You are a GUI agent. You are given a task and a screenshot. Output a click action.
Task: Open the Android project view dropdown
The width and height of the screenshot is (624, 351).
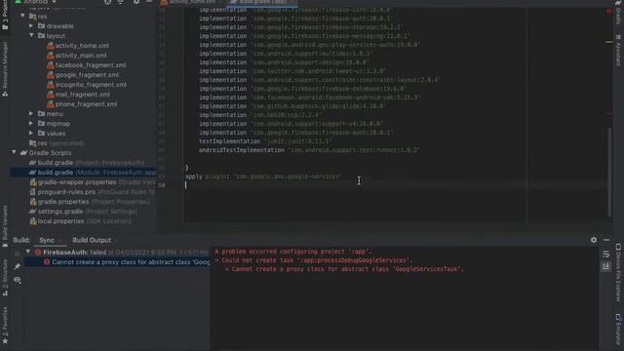[x=36, y=2]
